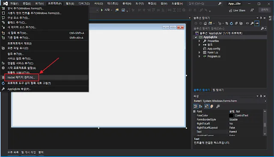Viewport: 274px width, 157px height.
Task: Click Properties page icon in Properties panel
Action: [x=207, y=106]
